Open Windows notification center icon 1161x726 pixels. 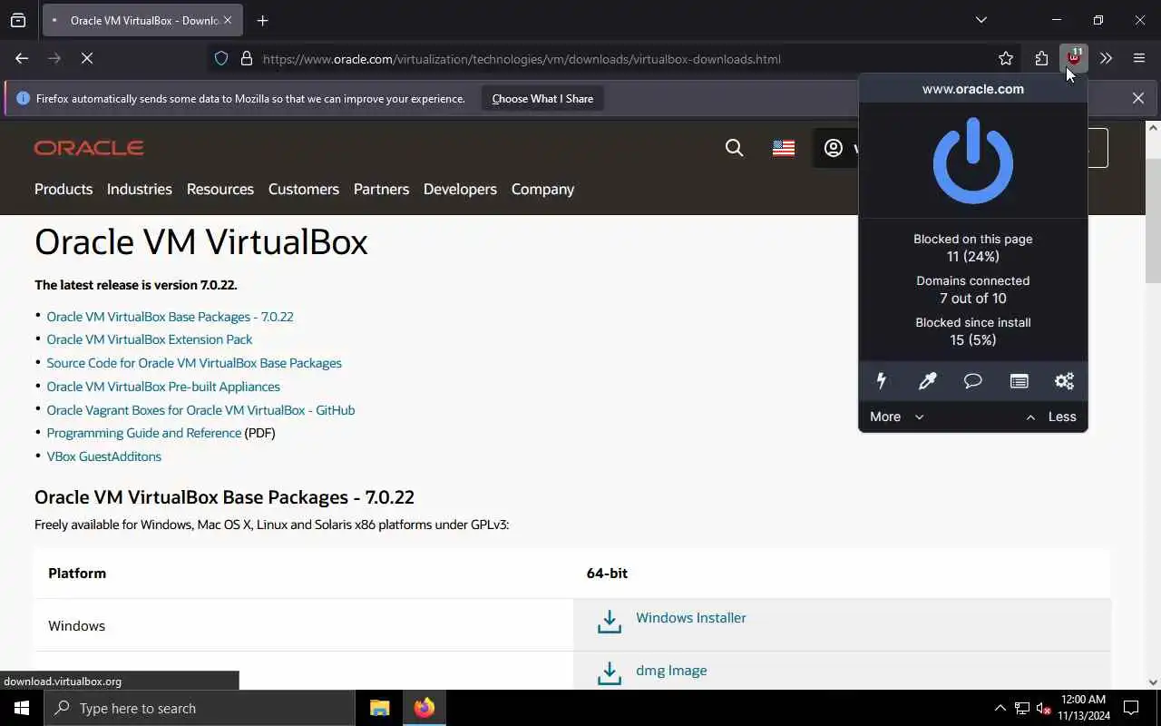[x=1131, y=708]
